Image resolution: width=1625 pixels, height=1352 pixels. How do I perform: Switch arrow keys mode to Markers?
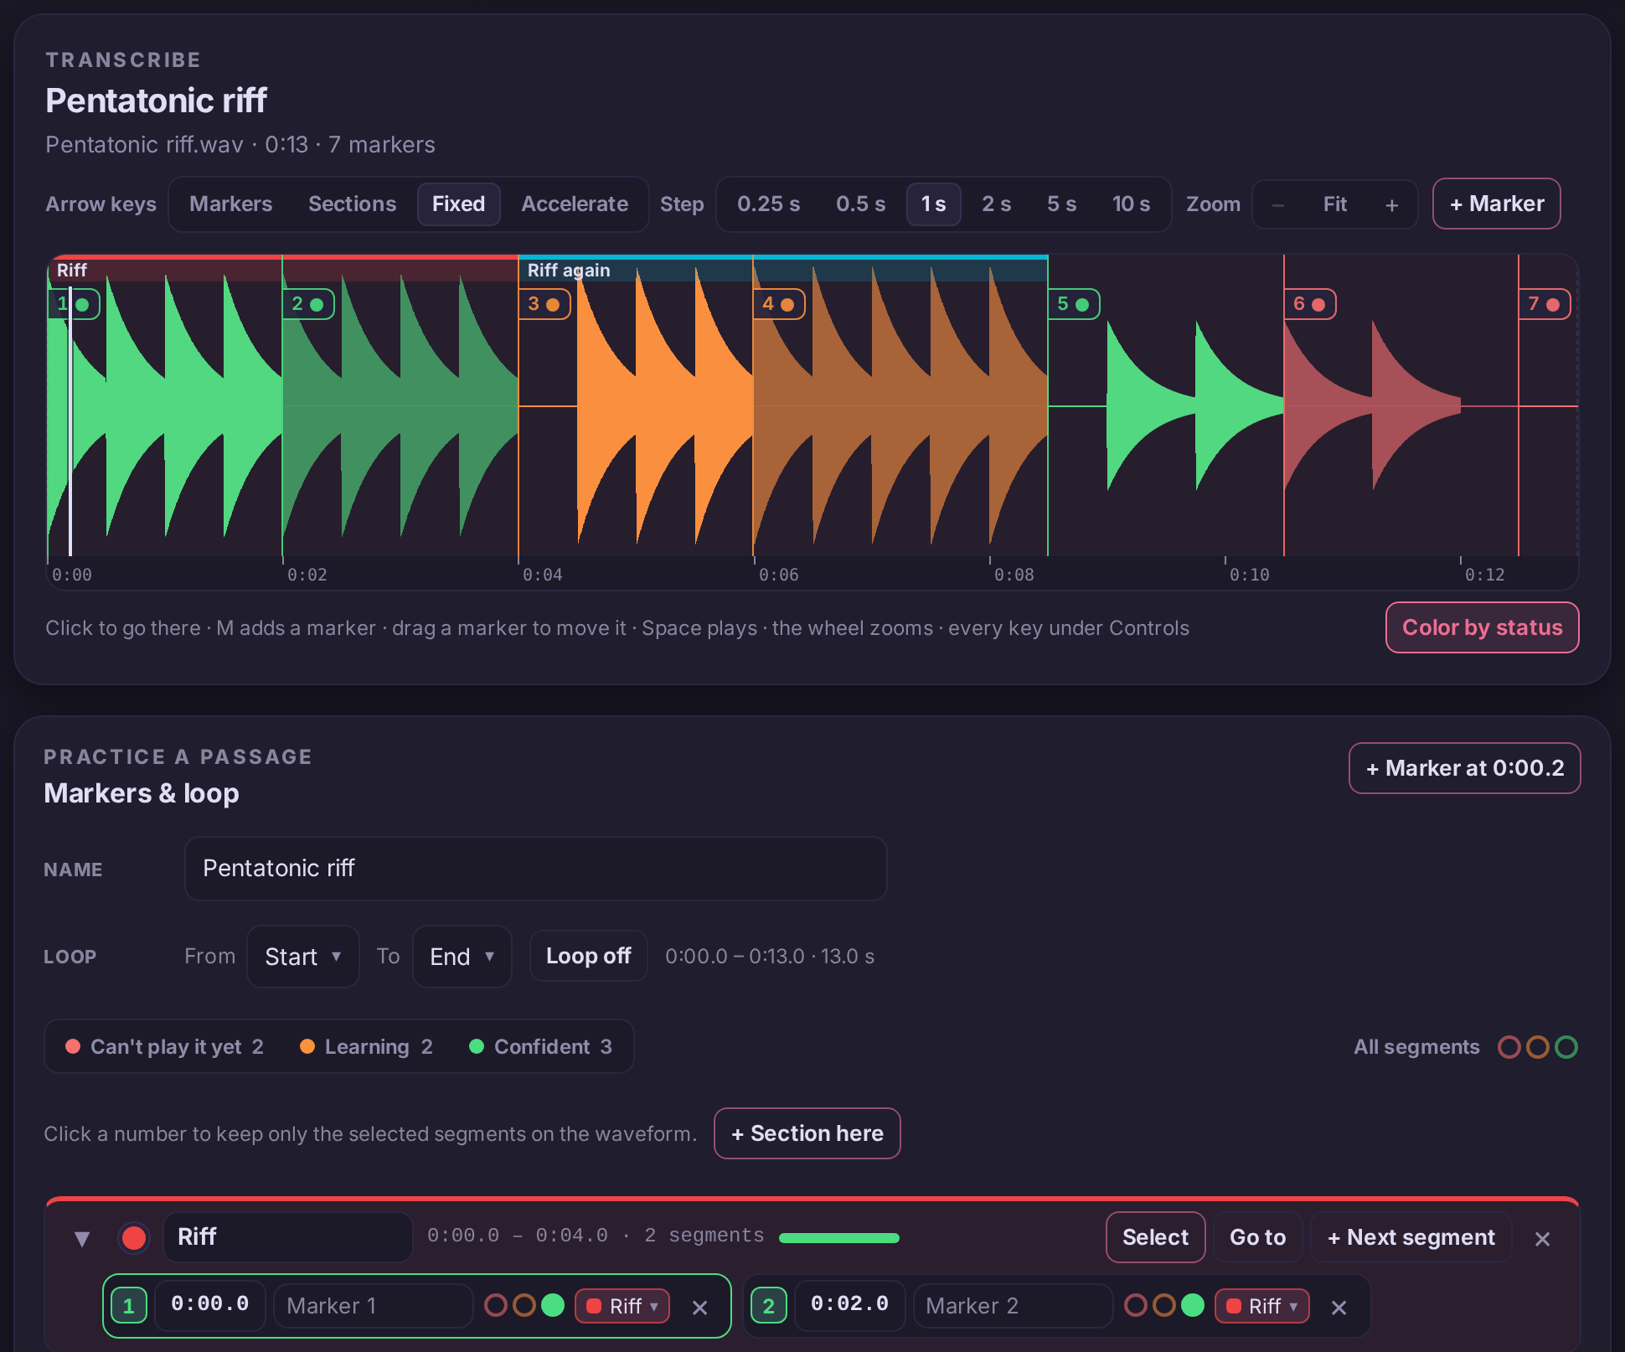pyautogui.click(x=230, y=204)
